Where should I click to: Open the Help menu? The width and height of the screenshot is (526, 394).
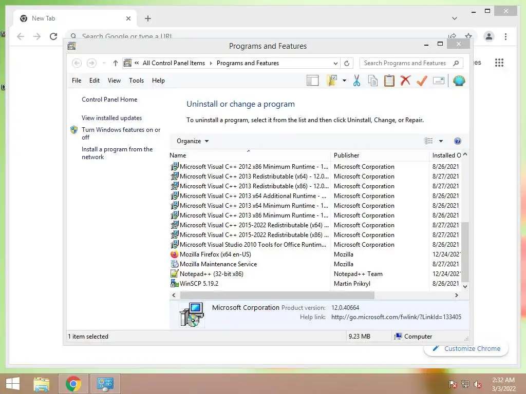158,81
